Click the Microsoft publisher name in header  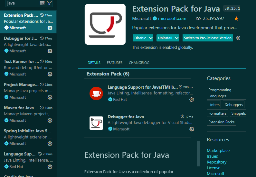point(142,18)
